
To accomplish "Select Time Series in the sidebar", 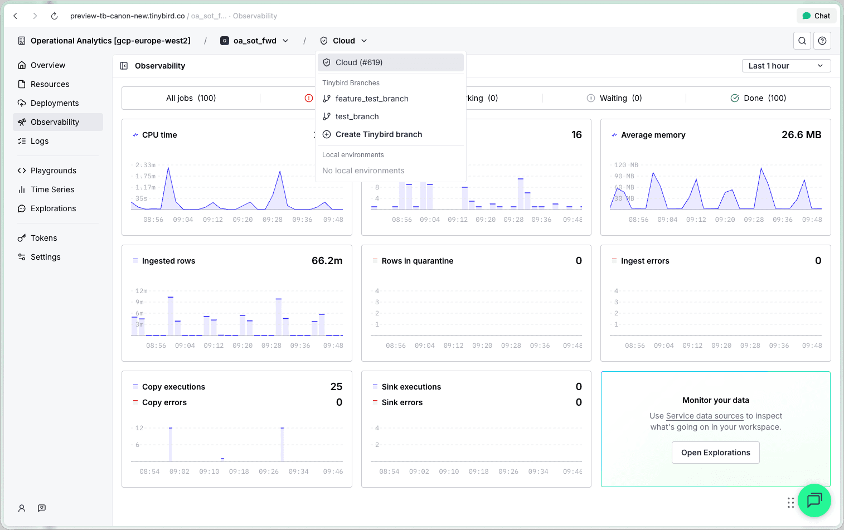I will pyautogui.click(x=52, y=189).
